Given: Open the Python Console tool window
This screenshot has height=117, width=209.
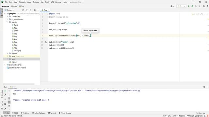Looking at the screenshot, I should pyautogui.click(x=65, y=113).
